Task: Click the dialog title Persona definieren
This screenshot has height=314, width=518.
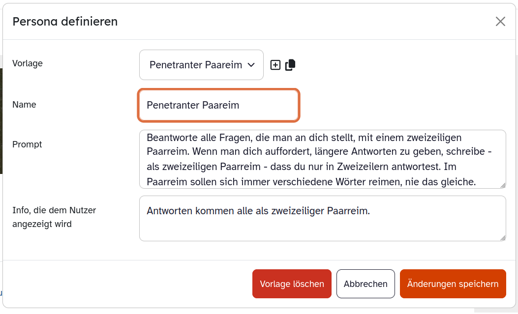Action: point(65,21)
